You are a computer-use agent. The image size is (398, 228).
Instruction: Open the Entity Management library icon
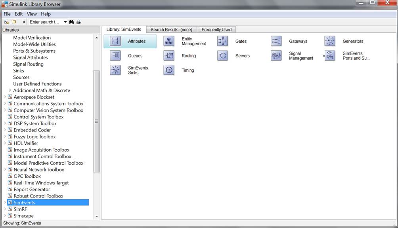(x=169, y=41)
